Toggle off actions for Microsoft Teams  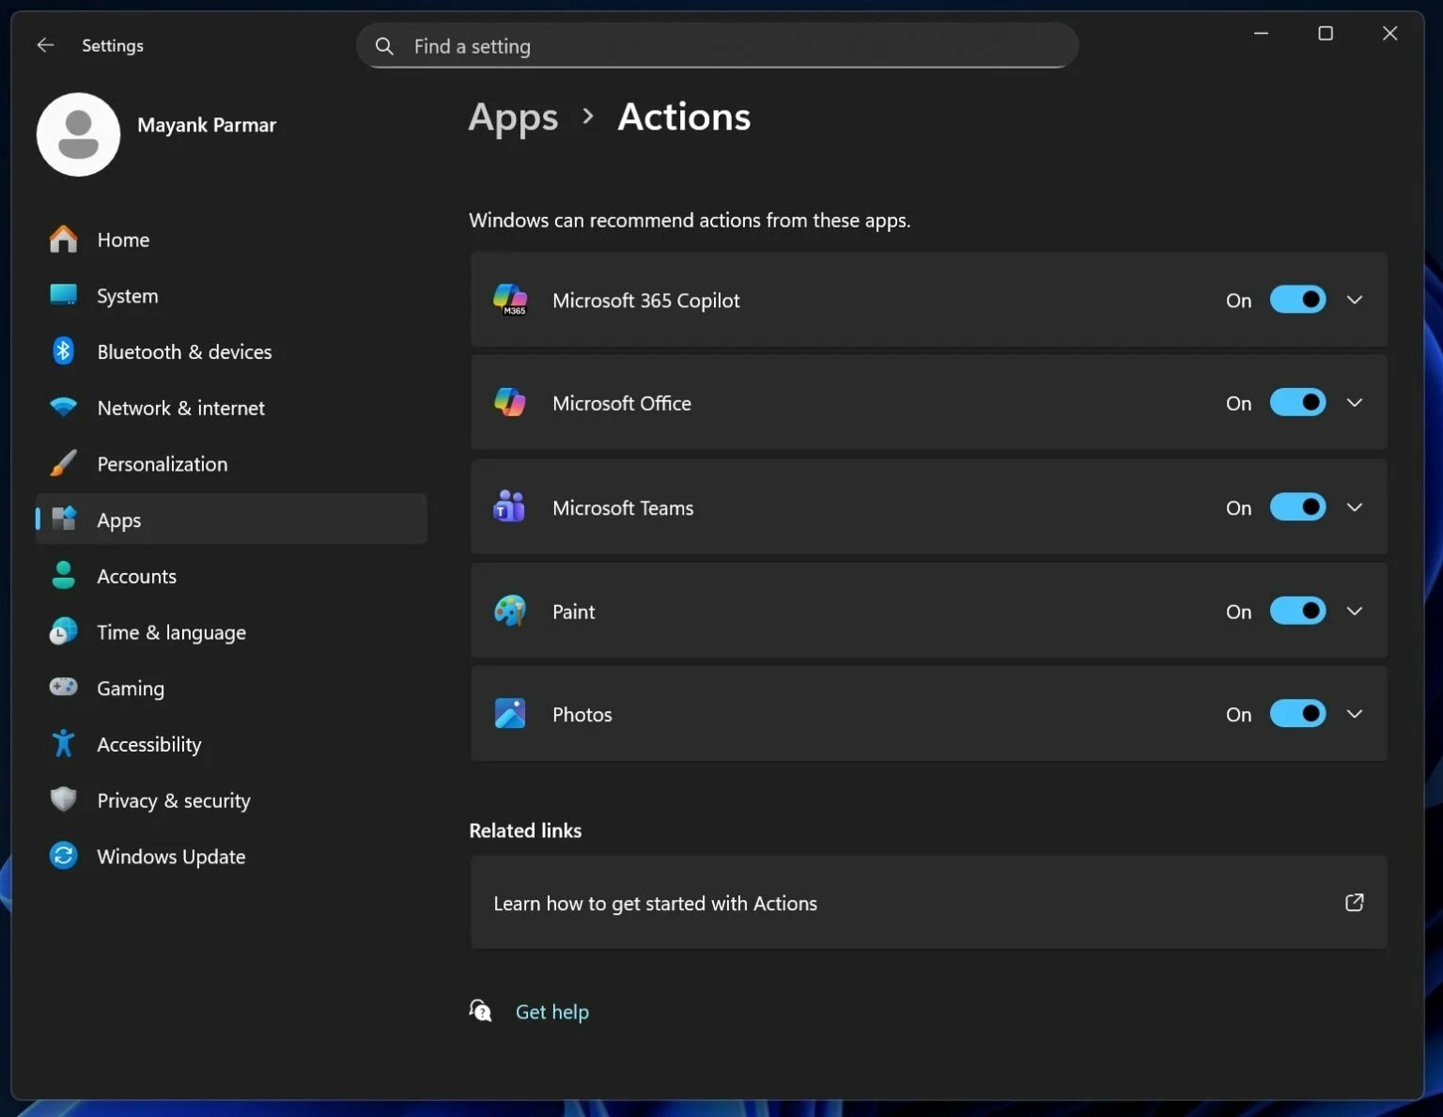[x=1297, y=506]
